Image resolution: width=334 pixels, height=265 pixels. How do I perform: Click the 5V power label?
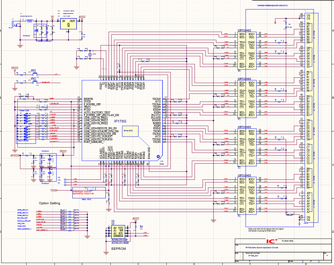pyautogui.click(x=52, y=17)
